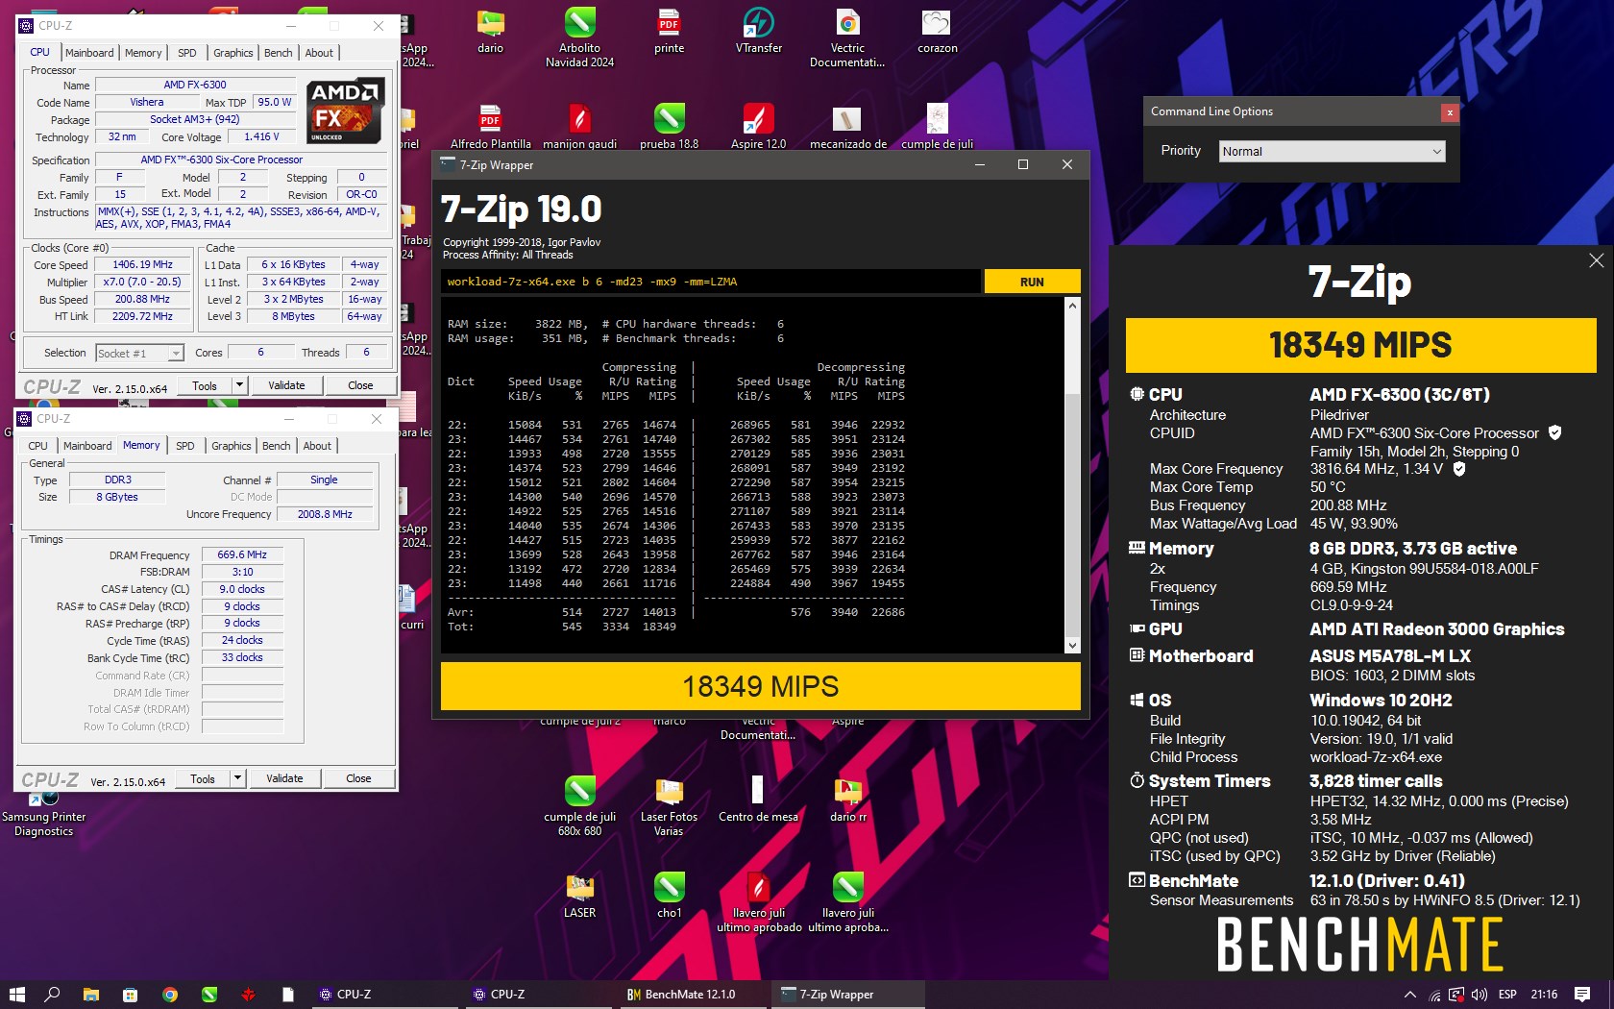Switch to Mainboard tab in upper CPU-Z

click(89, 53)
